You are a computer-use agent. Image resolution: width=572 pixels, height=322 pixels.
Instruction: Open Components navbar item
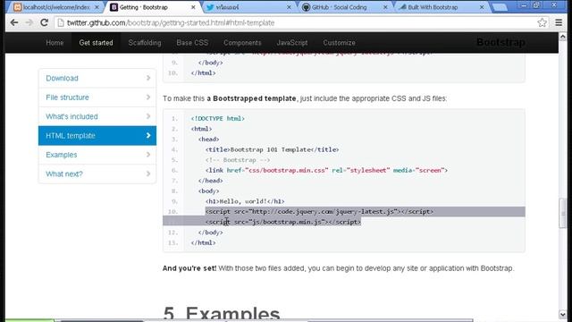[242, 43]
